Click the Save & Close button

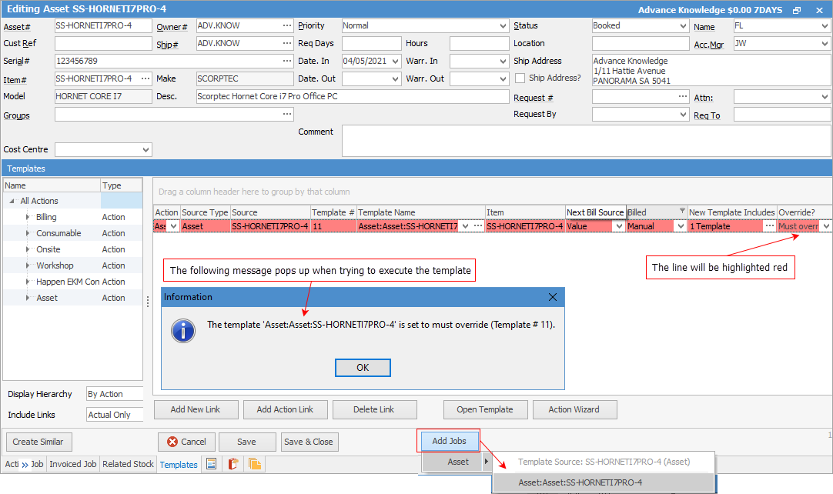pyautogui.click(x=309, y=442)
